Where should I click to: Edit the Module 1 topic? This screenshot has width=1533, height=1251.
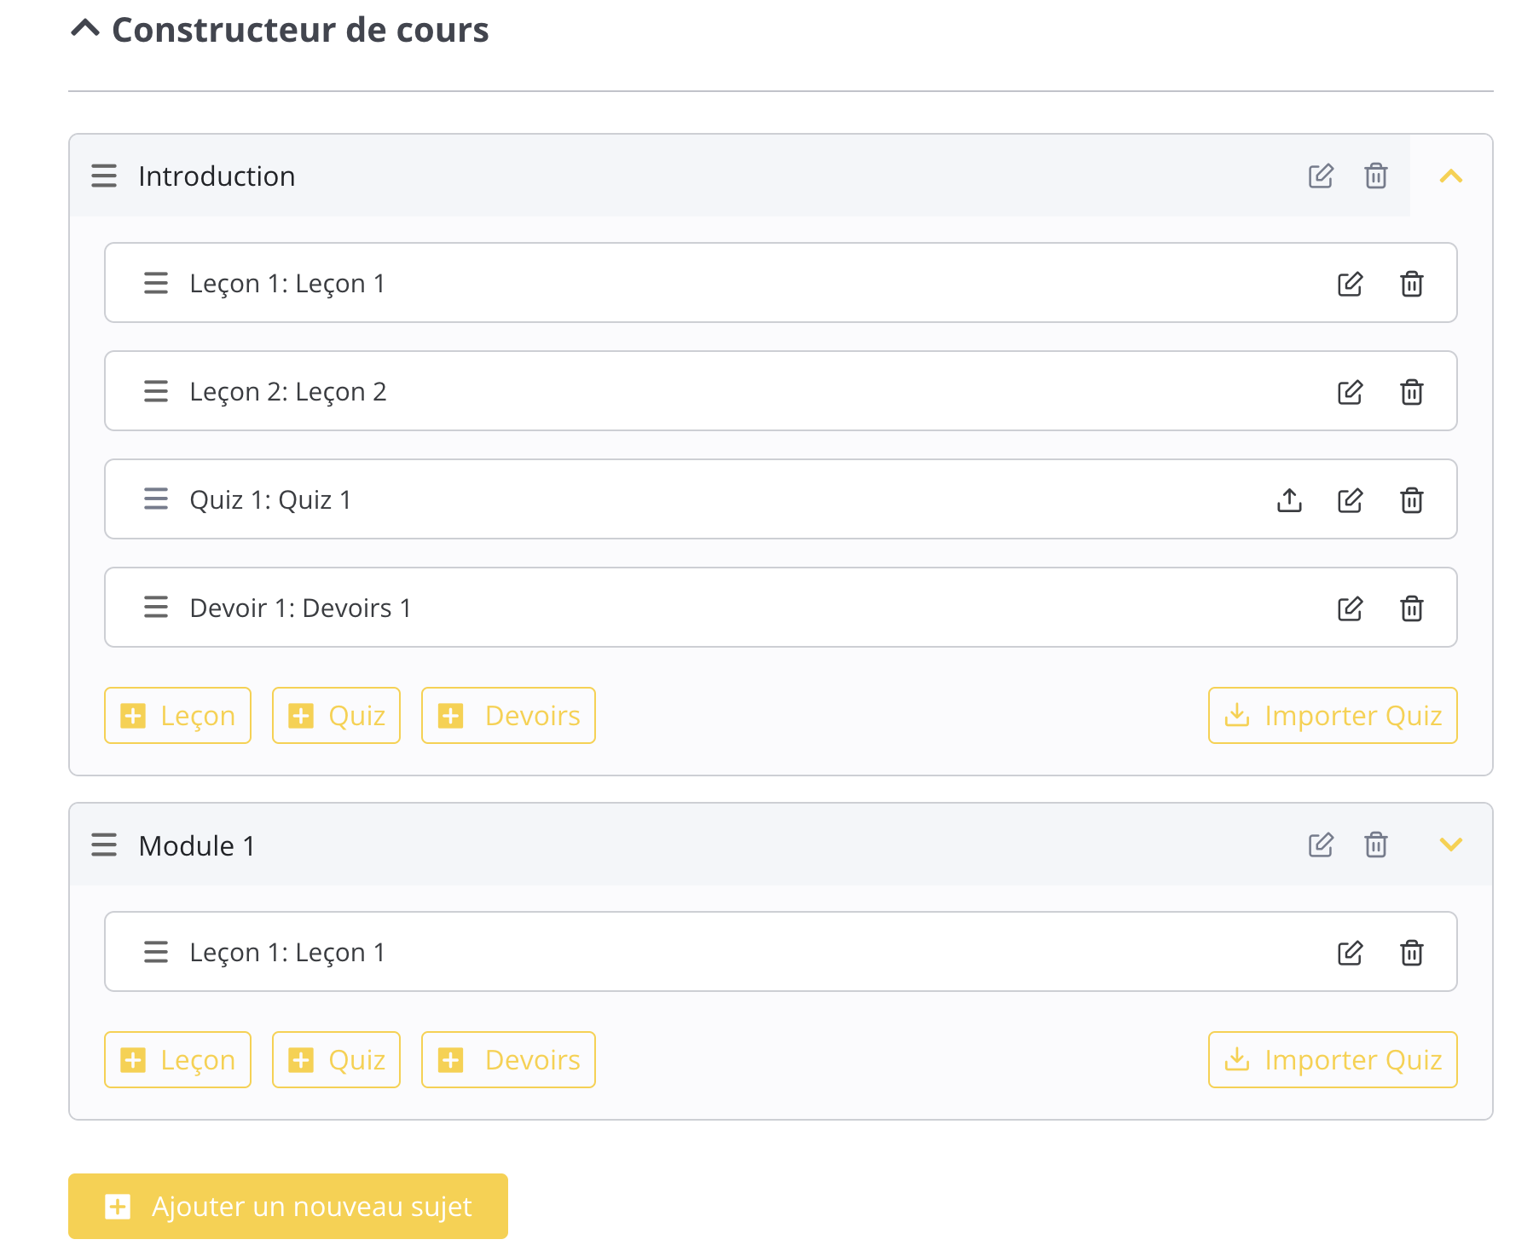pos(1320,845)
